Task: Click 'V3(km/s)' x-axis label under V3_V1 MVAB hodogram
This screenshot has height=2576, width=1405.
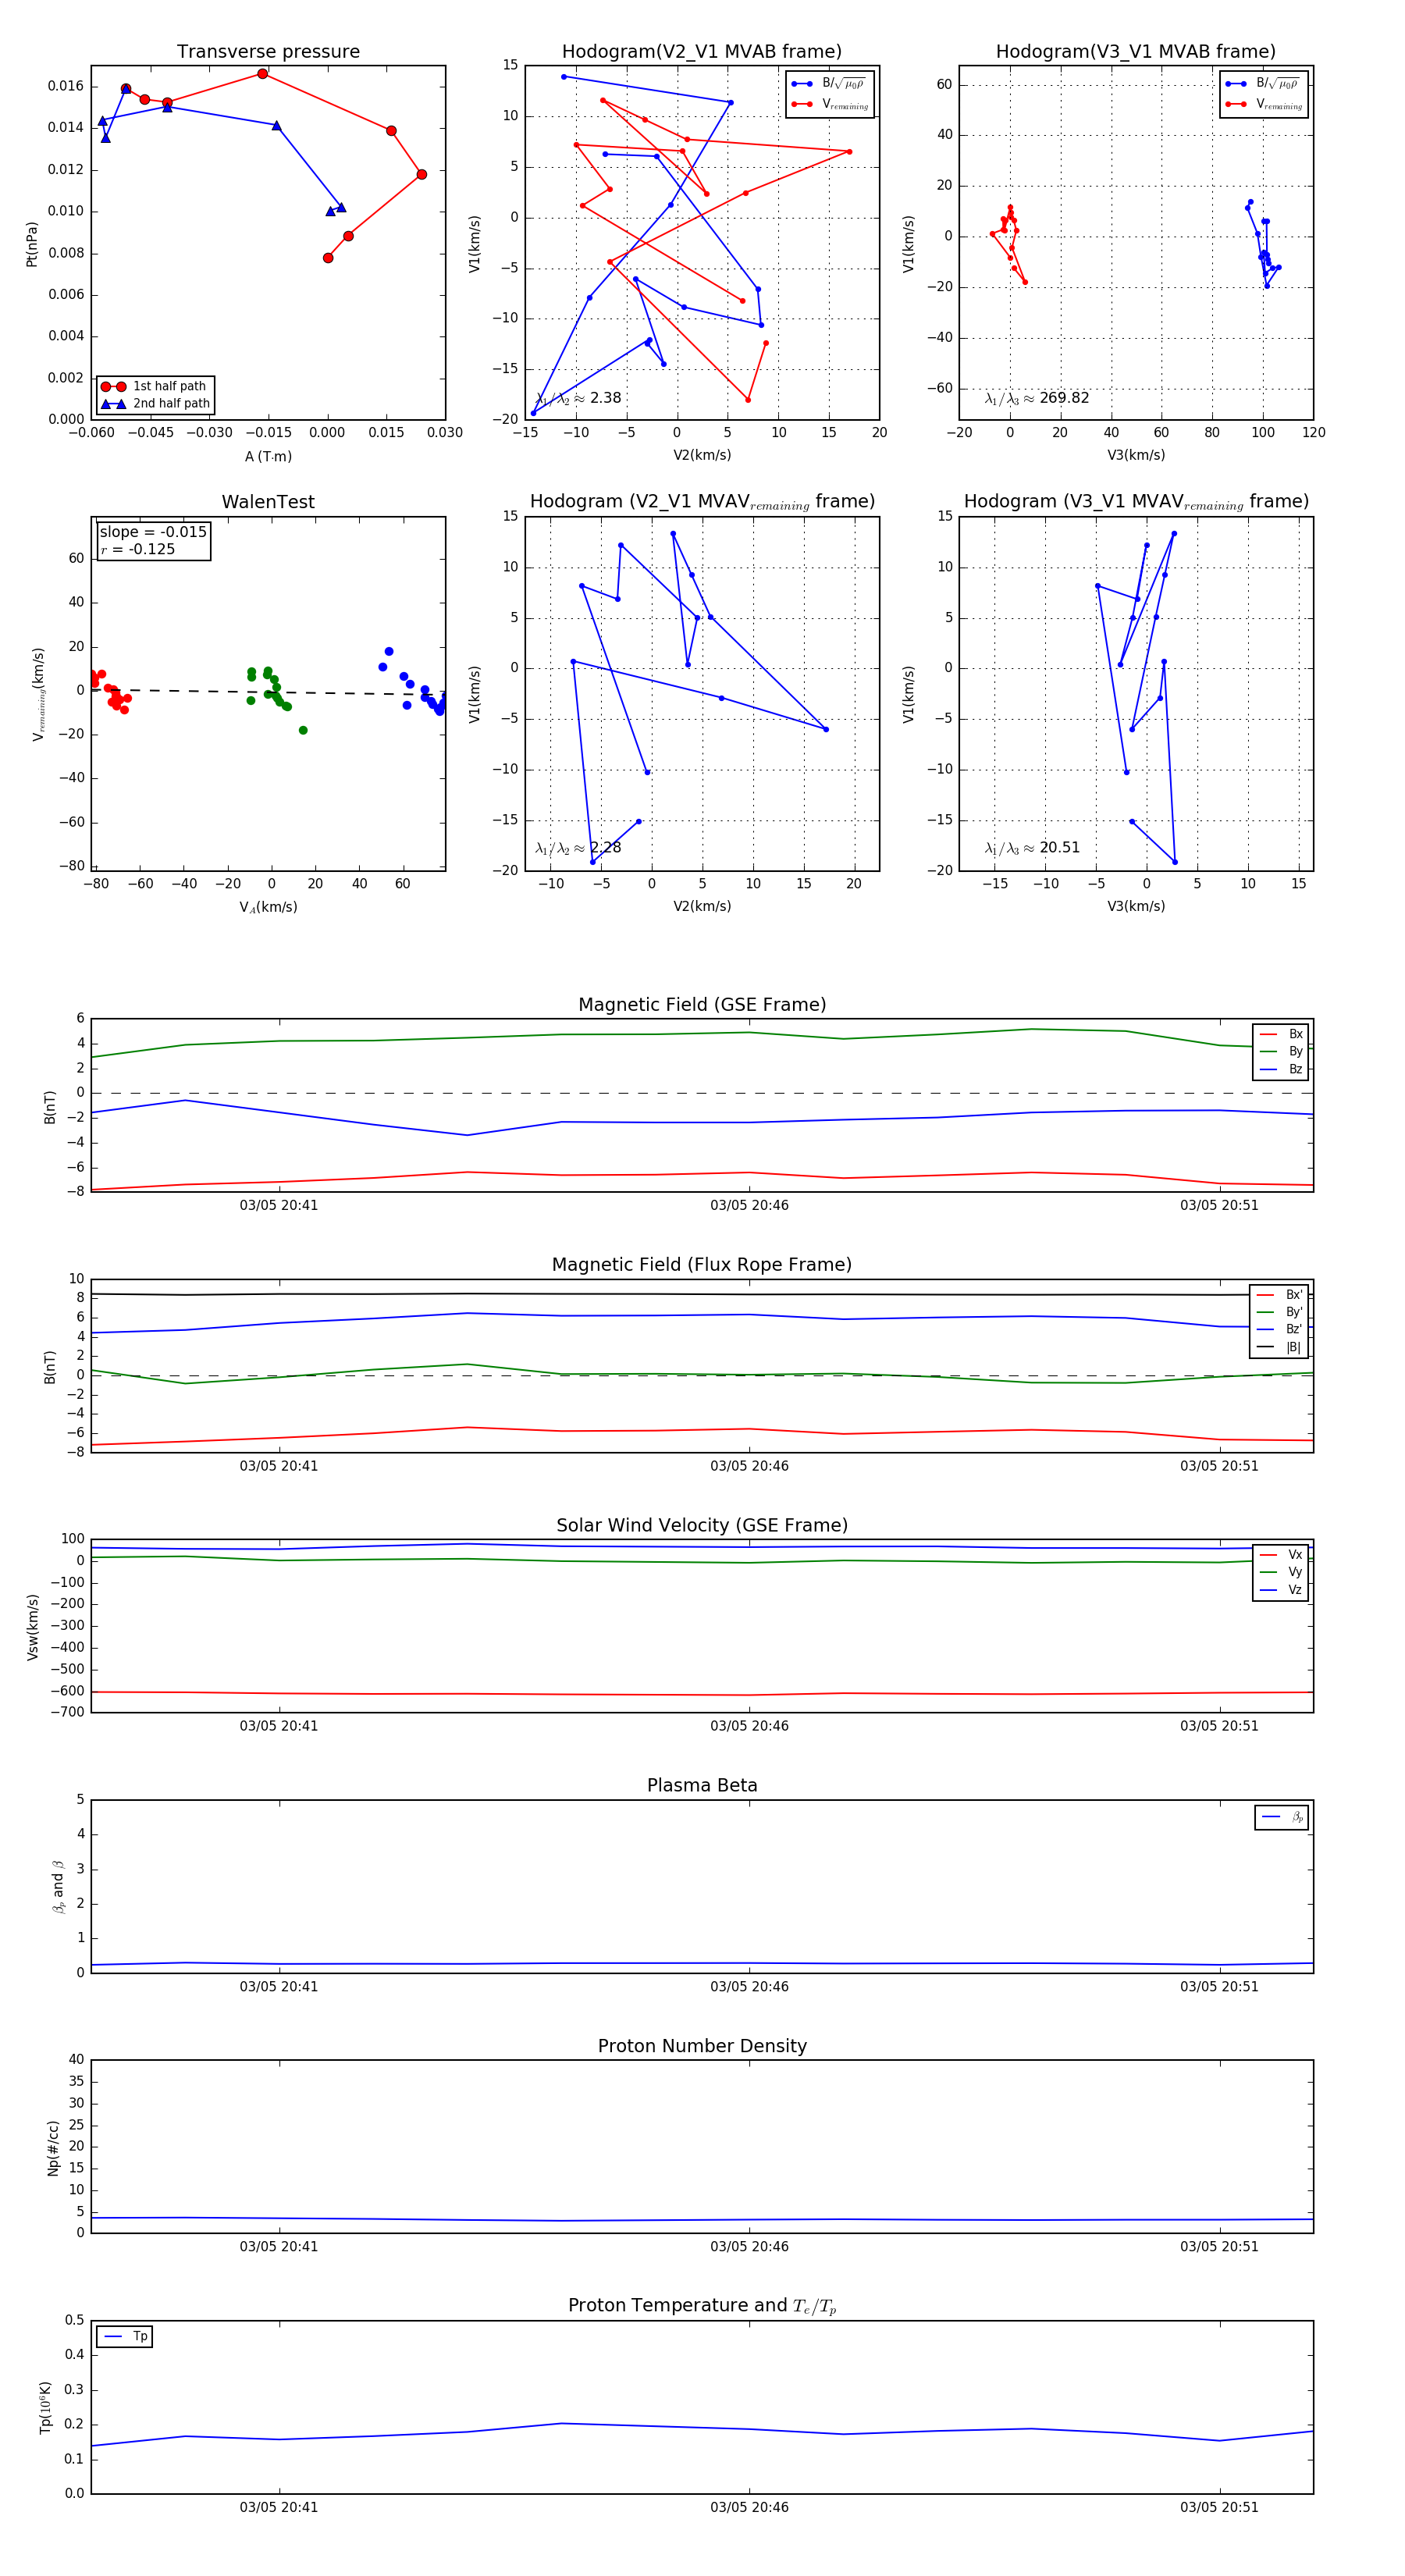Action: click(1136, 455)
